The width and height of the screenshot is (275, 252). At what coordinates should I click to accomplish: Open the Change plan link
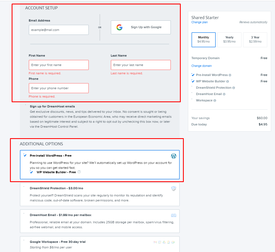[199, 22]
